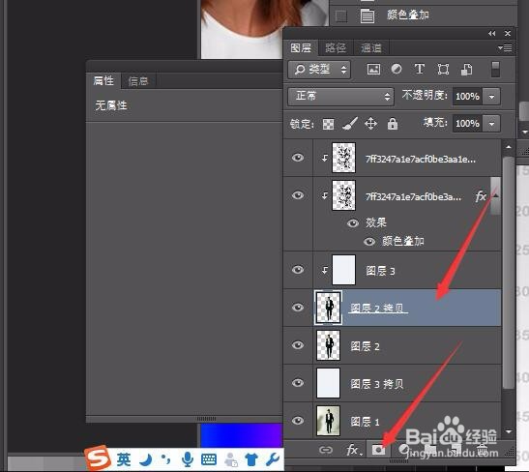Open the soft keyboard in Sogou toolbar
529x472 pixels.
(209, 459)
